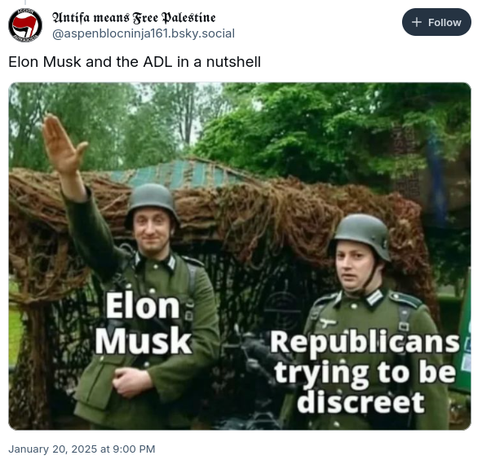Click the 'Elon Musk' caption on the meme

[x=144, y=323]
